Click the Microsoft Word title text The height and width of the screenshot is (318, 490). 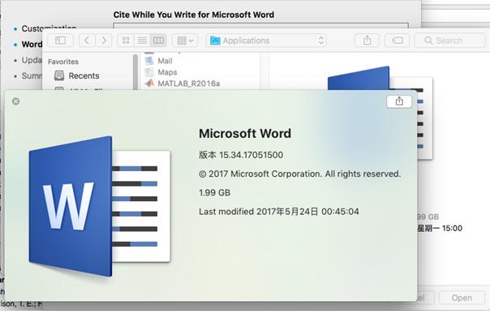[x=245, y=133]
